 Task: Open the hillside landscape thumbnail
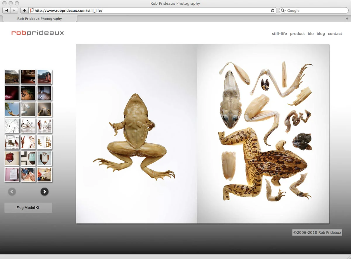[12, 77]
